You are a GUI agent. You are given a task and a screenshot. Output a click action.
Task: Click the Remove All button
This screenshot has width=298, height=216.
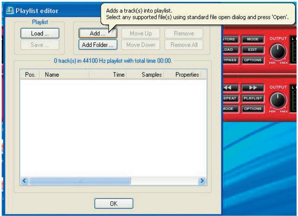(184, 45)
